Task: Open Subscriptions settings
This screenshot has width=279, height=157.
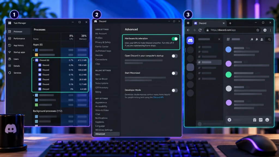Action: click(x=102, y=83)
